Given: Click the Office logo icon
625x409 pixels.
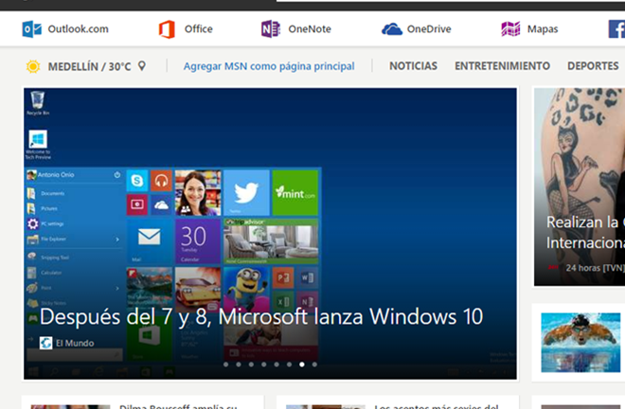Looking at the screenshot, I should point(167,29).
